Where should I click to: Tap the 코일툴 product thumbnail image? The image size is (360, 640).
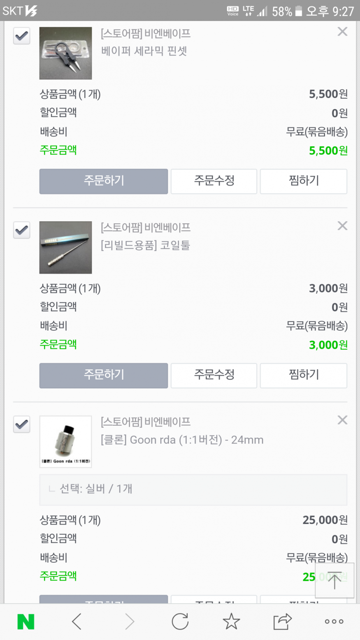coord(65,247)
